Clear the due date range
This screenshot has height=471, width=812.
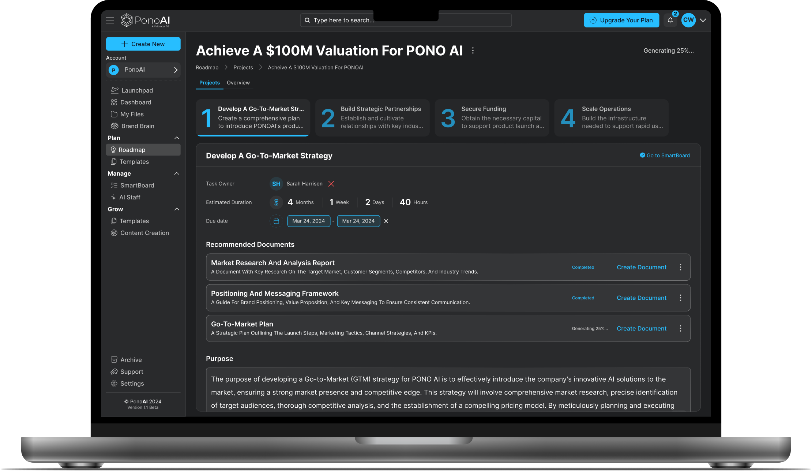[386, 221]
